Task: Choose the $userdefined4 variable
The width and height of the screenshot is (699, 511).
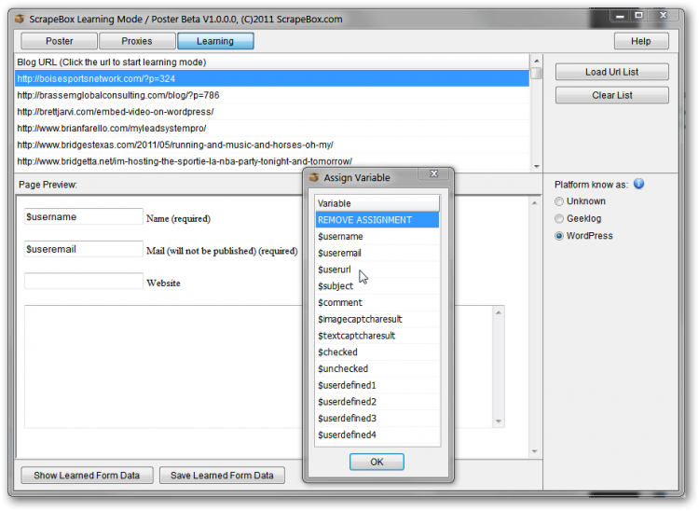Action: click(377, 435)
